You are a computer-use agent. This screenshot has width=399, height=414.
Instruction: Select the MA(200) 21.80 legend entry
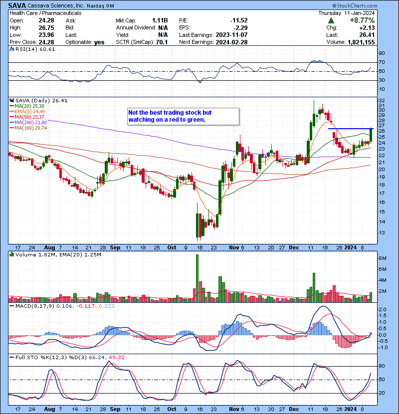point(28,123)
